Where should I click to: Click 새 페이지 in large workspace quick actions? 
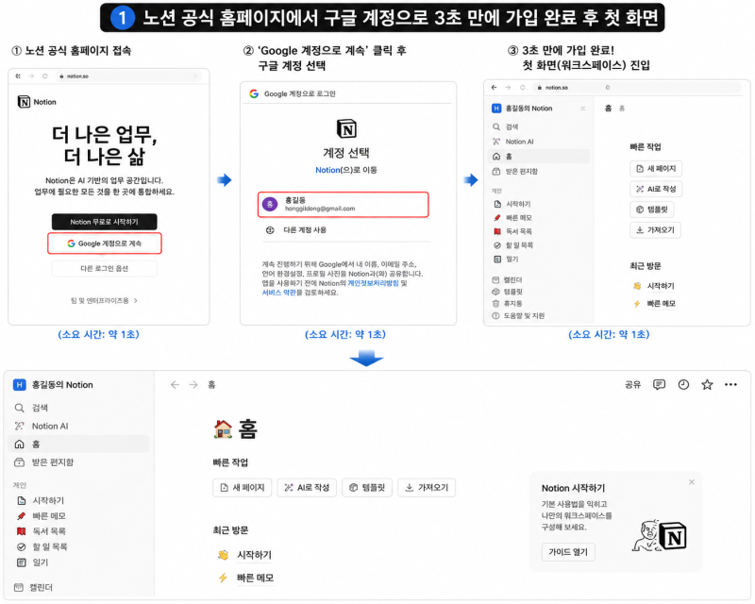coord(243,488)
